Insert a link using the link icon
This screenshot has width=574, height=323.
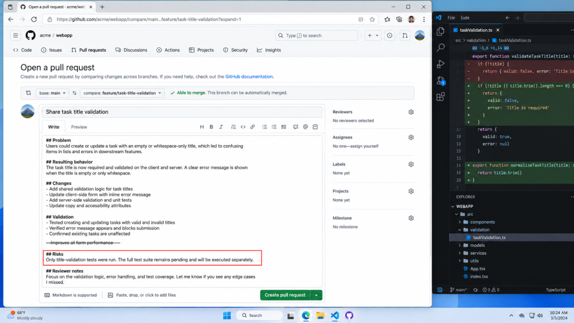[x=253, y=127]
